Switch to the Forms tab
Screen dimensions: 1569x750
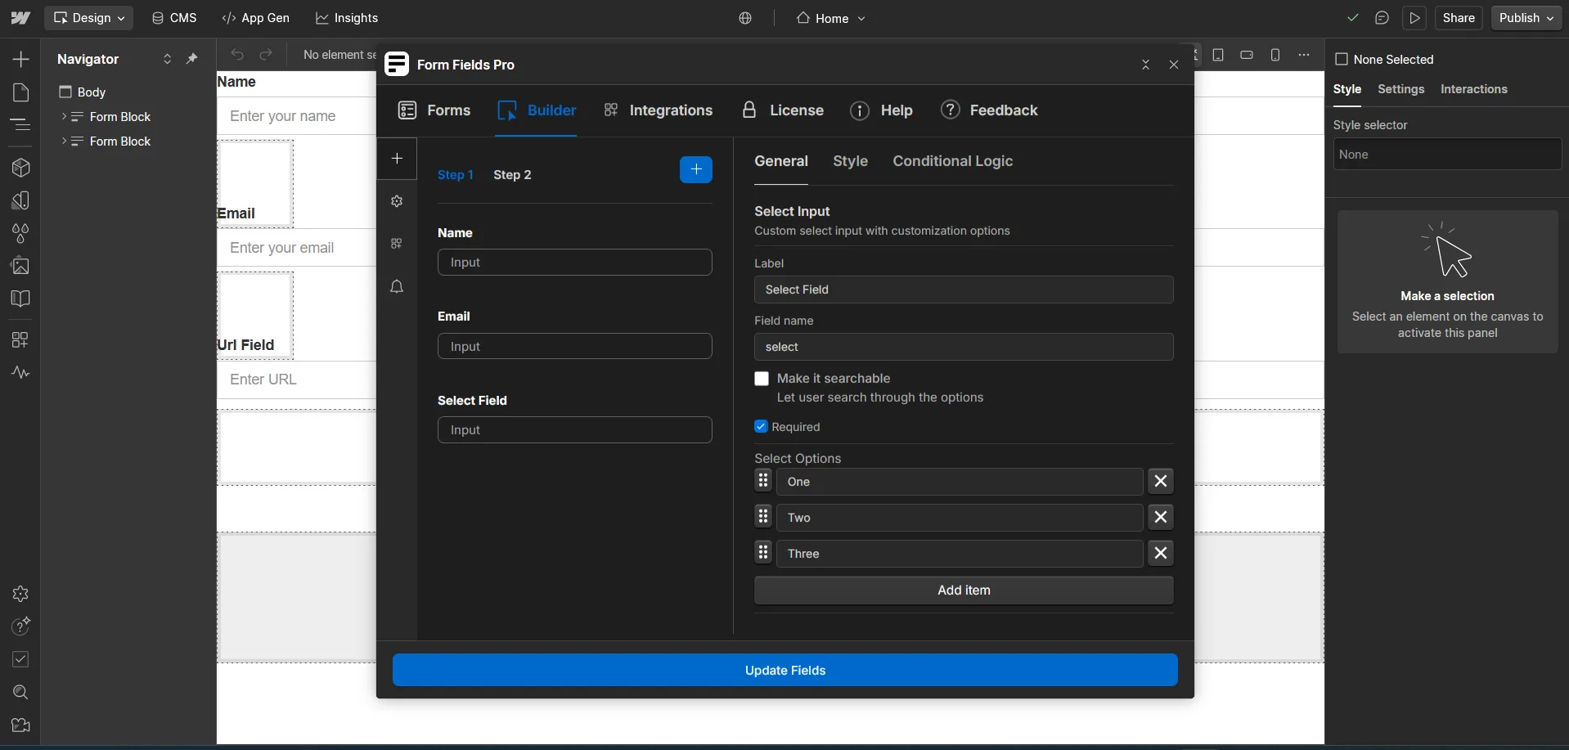coord(434,110)
